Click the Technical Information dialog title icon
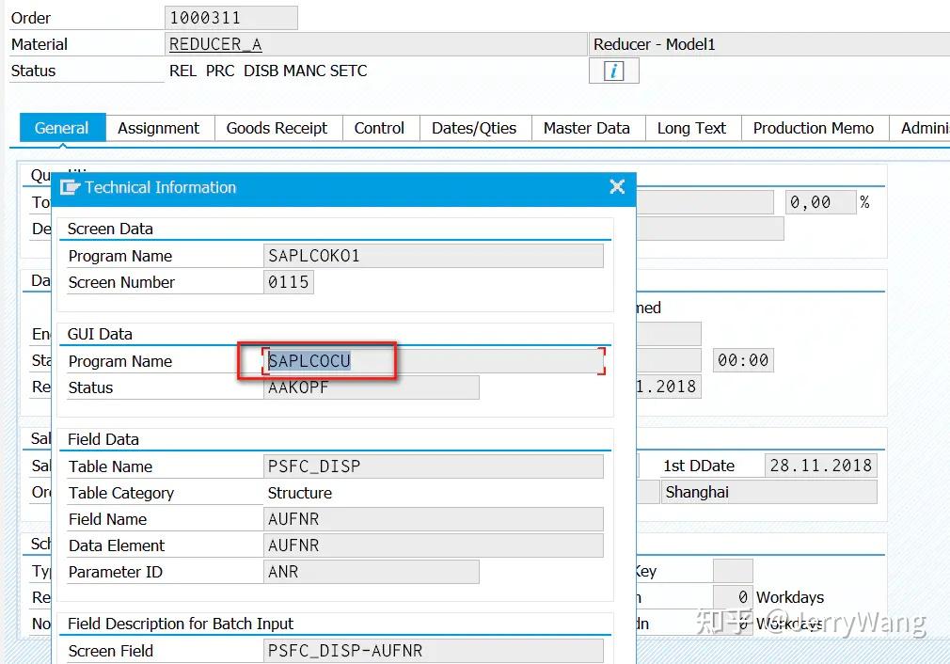Screen dimensions: 950x664 coord(71,187)
